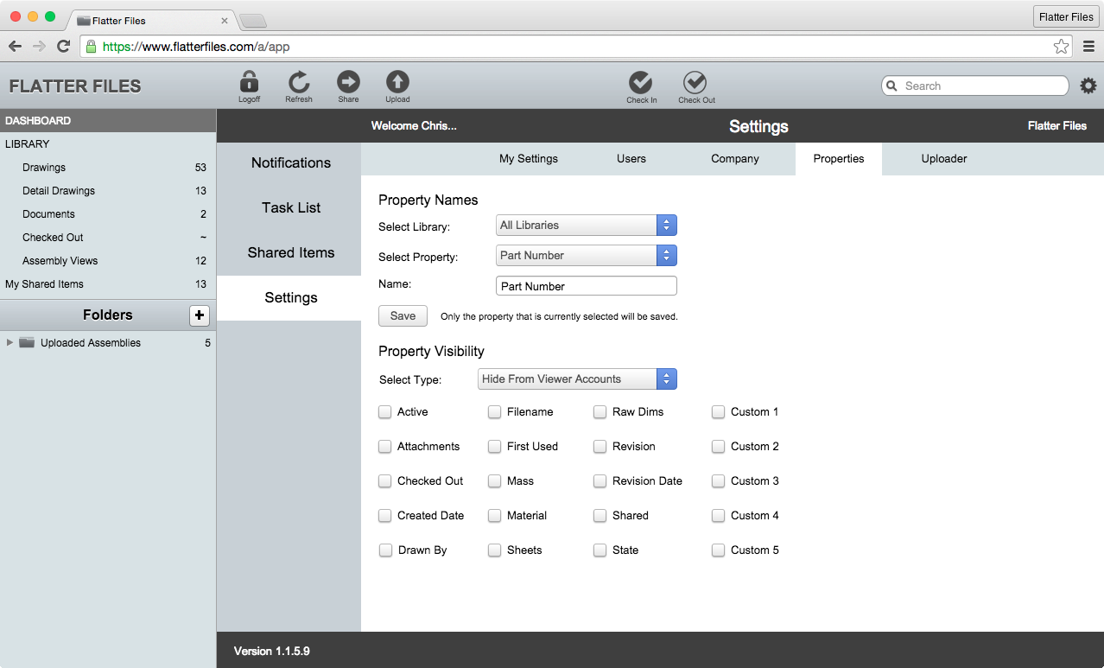
Task: Check the Mass property box
Action: (494, 481)
